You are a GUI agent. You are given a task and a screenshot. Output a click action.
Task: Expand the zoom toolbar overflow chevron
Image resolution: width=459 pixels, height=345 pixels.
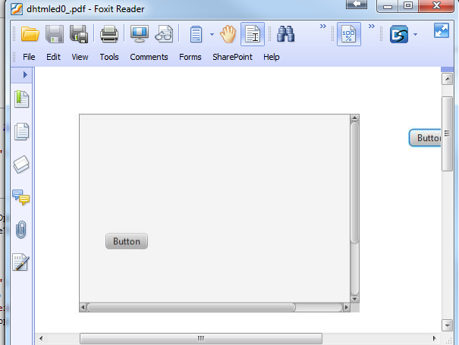[x=372, y=27]
